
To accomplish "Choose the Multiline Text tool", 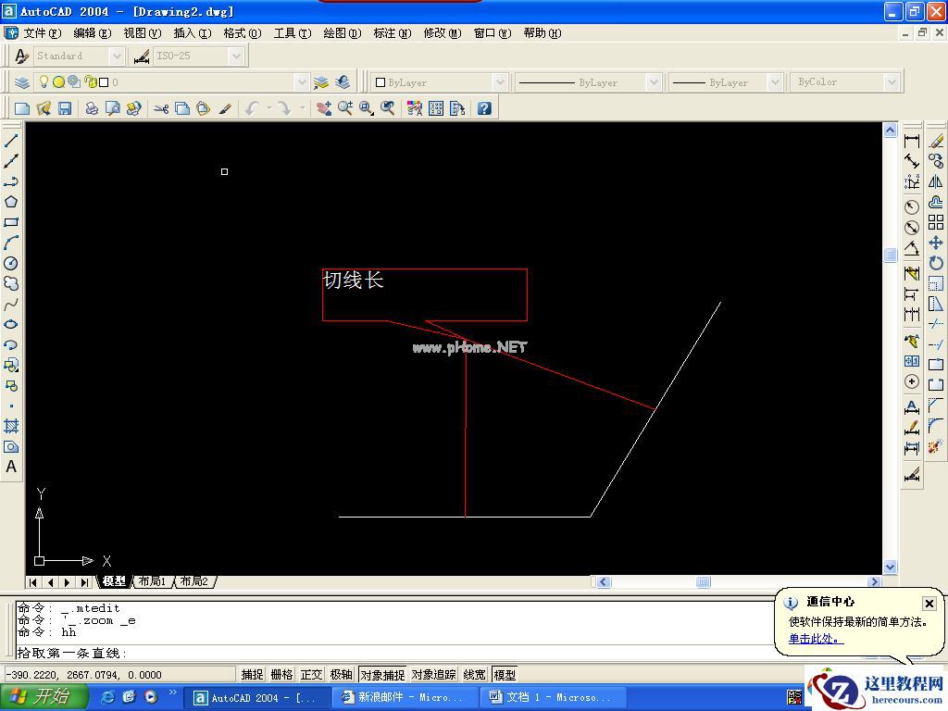I will [11, 467].
